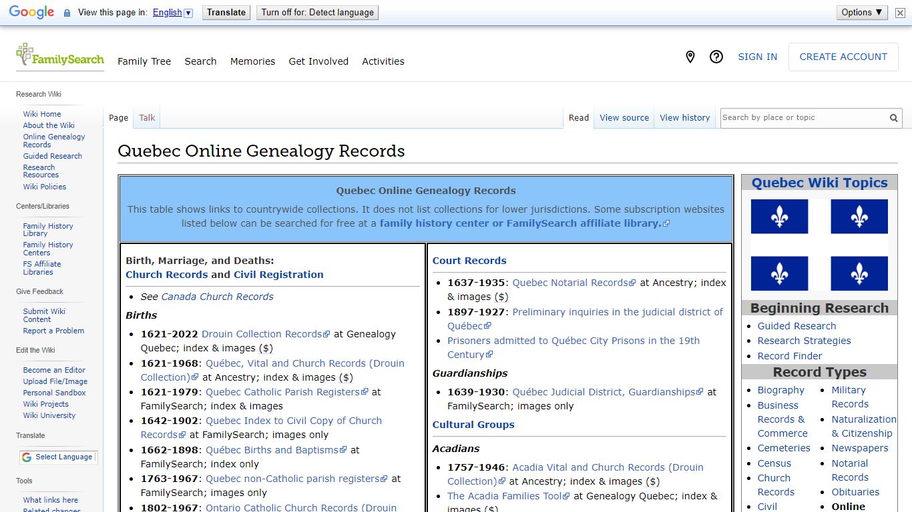Open Quebec Catholic Parish Registers link
Screen dimensions: 912x512
click(x=286, y=392)
